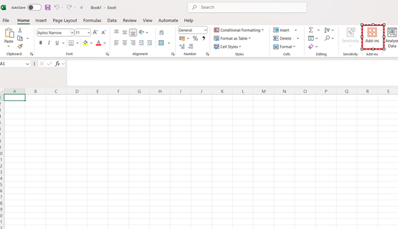Click the Paste clipboard icon
This screenshot has width=398, height=229.
(x=9, y=33)
